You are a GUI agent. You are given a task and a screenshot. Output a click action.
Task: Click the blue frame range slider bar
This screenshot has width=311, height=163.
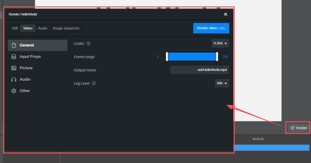192,57
